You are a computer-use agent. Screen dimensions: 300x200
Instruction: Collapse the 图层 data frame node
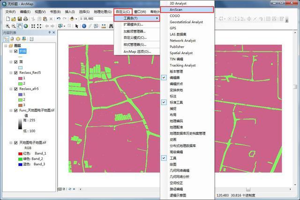tap(6, 46)
